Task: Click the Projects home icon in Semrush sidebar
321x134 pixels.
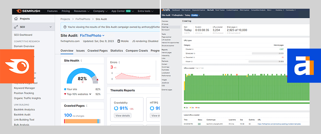Action: (16, 19)
